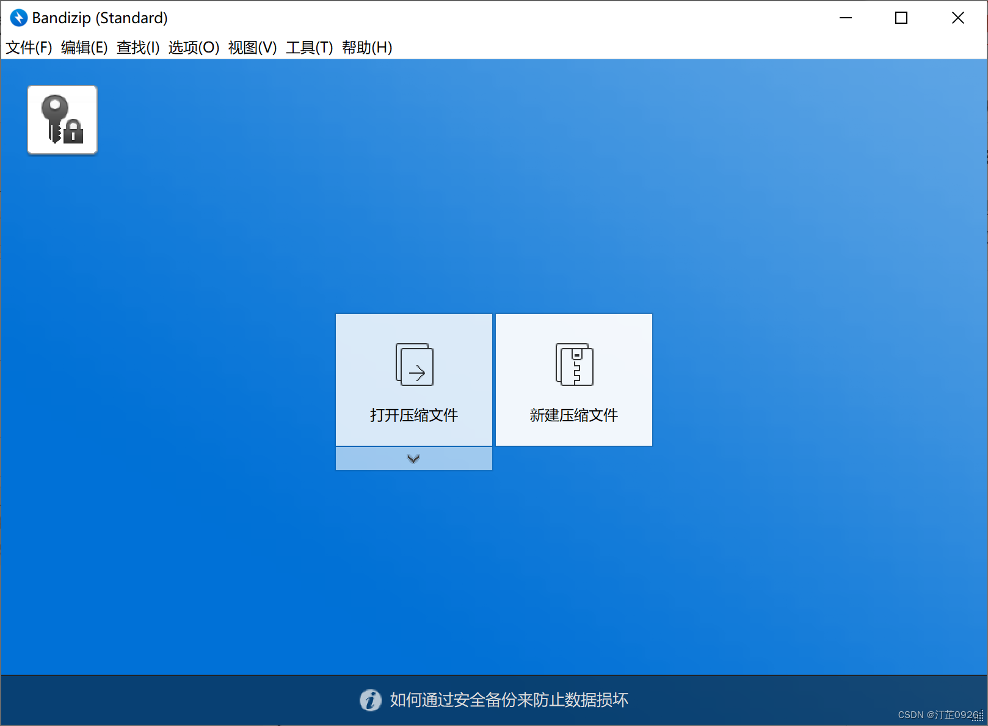Open the 查找(I) menu
Viewport: 988px width, 726px height.
tap(138, 48)
